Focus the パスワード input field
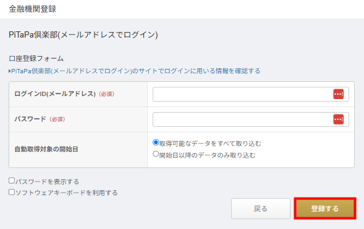The height and width of the screenshot is (229, 364). (251, 119)
